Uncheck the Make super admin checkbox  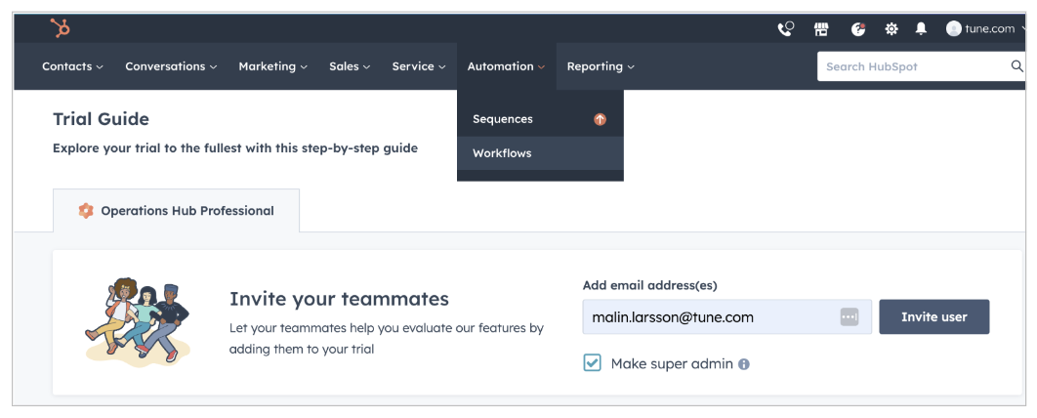(592, 363)
